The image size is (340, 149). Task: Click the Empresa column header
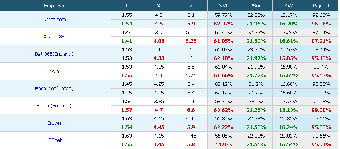tap(54, 6)
